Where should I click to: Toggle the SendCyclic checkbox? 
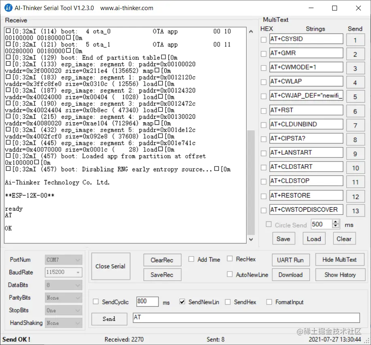coord(95,301)
